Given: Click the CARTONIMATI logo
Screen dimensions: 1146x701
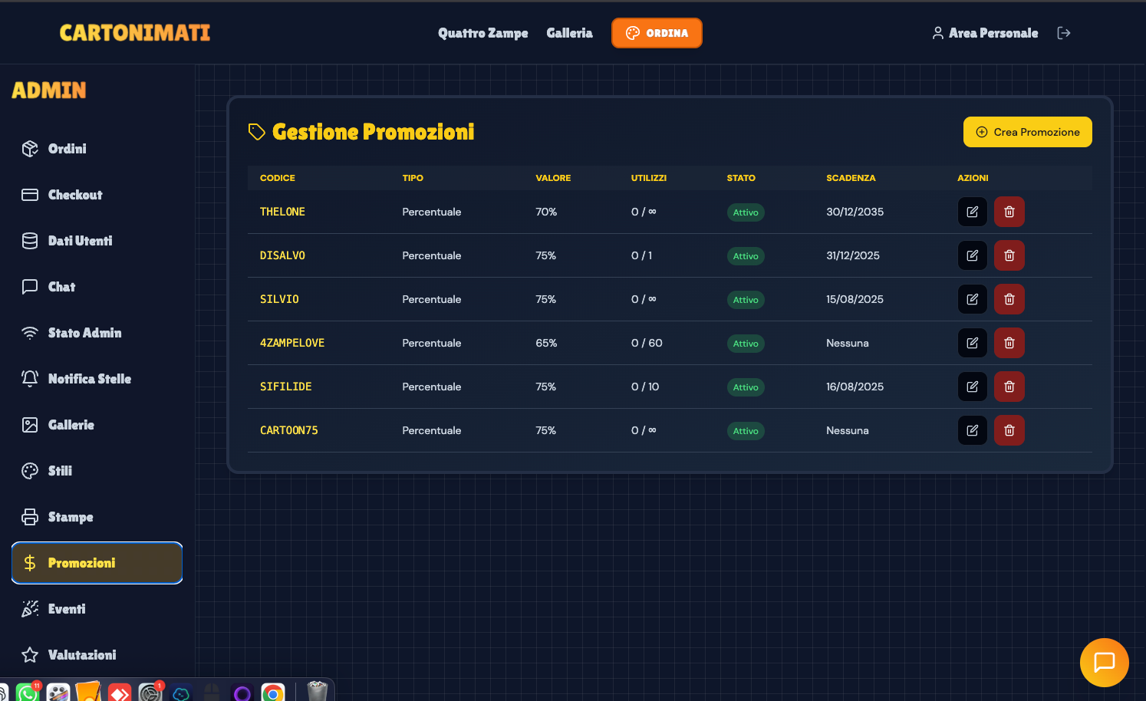Looking at the screenshot, I should (135, 33).
